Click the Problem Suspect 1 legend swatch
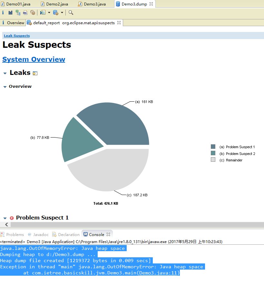 pyautogui.click(x=213, y=147)
